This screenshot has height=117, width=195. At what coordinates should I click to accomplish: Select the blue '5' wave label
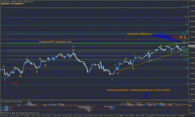[x=5, y=80]
